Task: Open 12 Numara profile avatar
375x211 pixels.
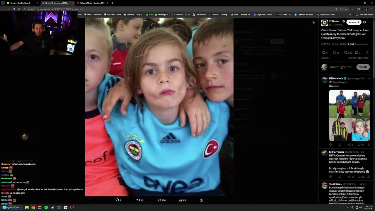Action: tap(324, 23)
